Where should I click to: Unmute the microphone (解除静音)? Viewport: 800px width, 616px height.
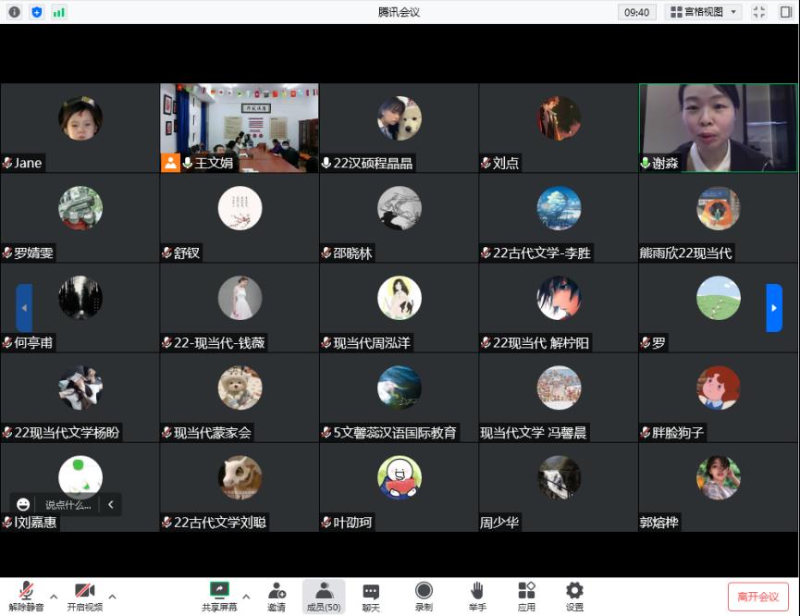pos(26,595)
